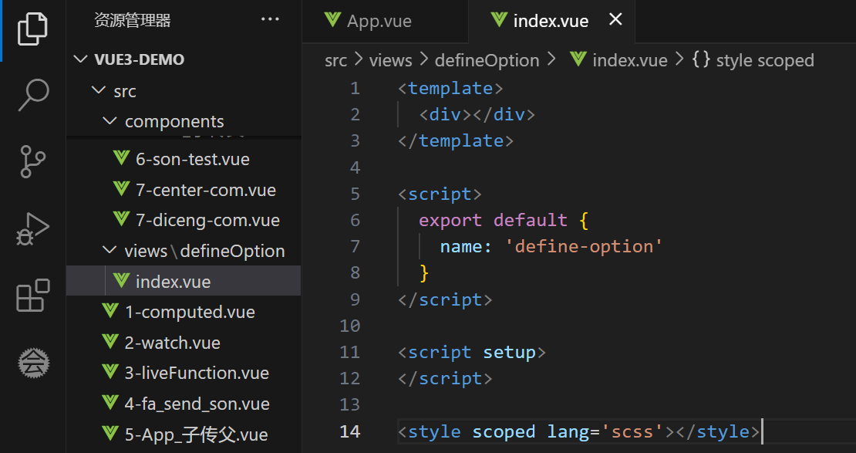Image resolution: width=856 pixels, height=453 pixels.
Task: Open 7-center-com.vue in the explorer
Action: coord(205,190)
